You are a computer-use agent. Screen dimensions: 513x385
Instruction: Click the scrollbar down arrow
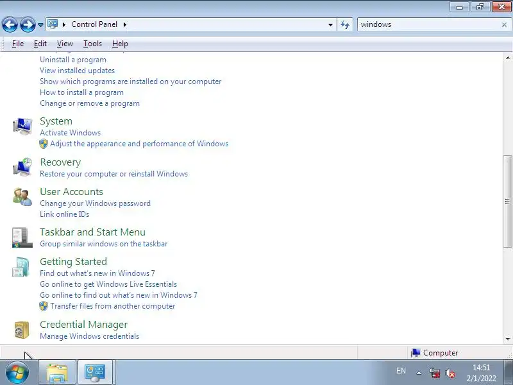point(508,339)
